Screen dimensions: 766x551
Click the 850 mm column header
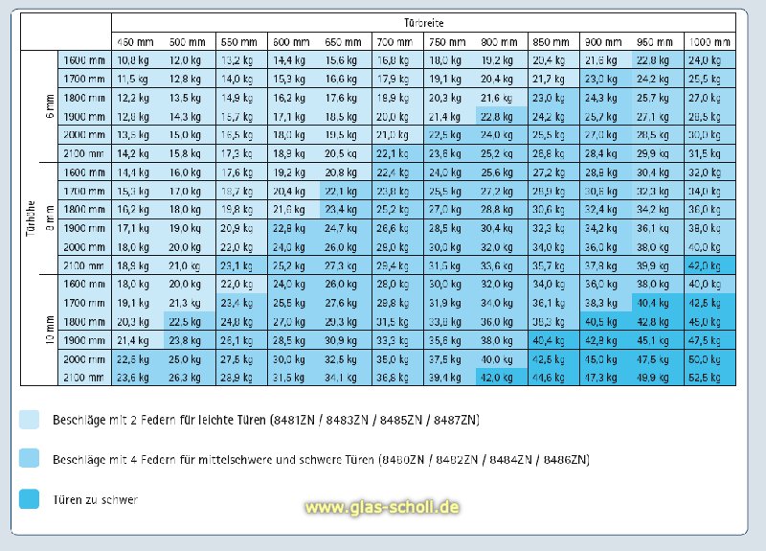(x=553, y=41)
